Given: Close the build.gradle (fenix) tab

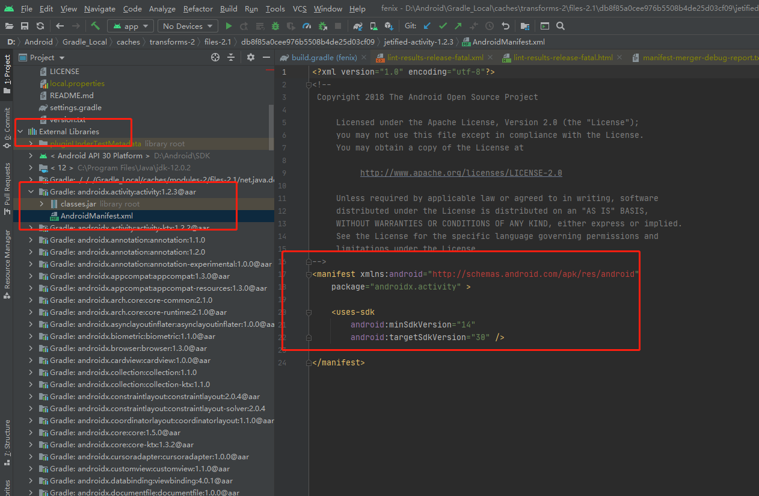Looking at the screenshot, I should click(x=364, y=57).
